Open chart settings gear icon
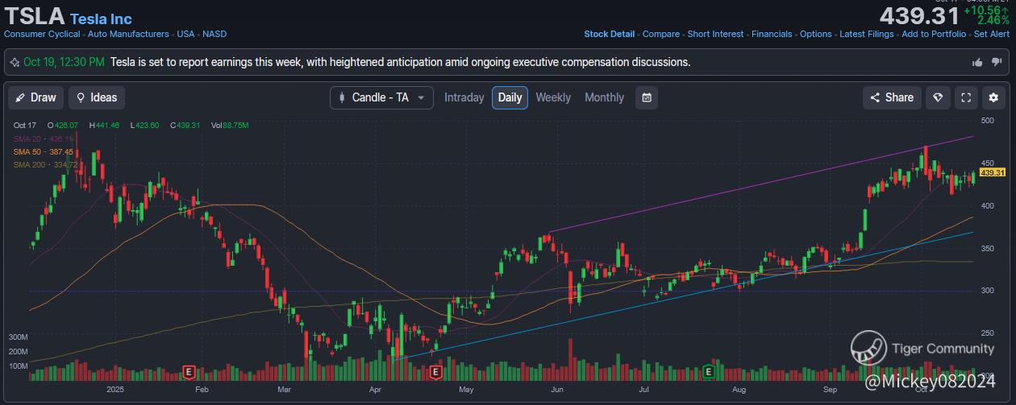This screenshot has height=405, width=1016. [x=994, y=97]
